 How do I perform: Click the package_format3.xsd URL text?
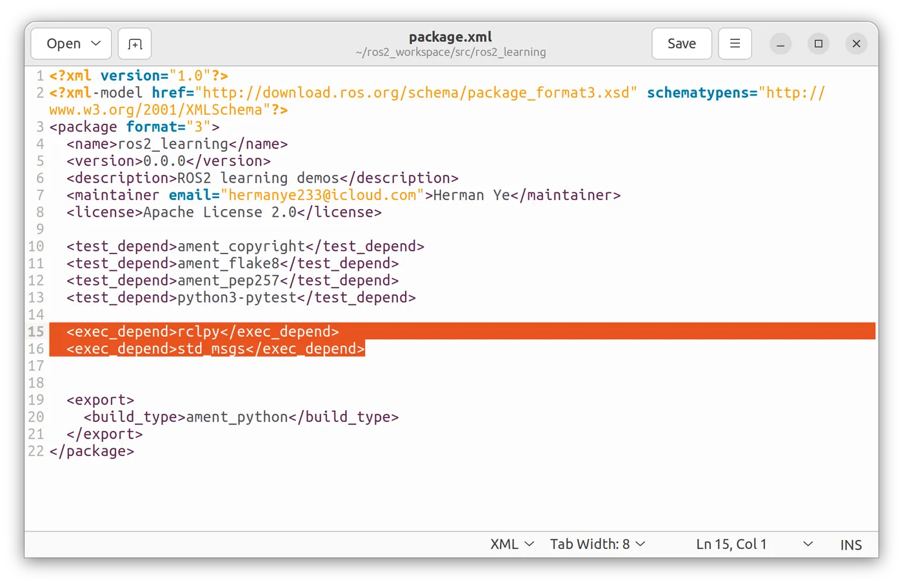pyautogui.click(x=416, y=93)
